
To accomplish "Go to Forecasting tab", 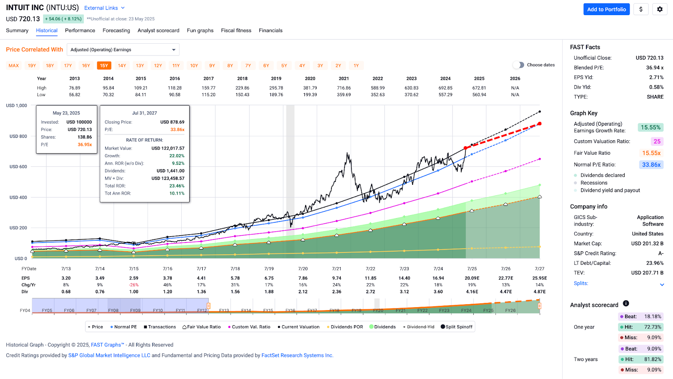I will pos(116,31).
